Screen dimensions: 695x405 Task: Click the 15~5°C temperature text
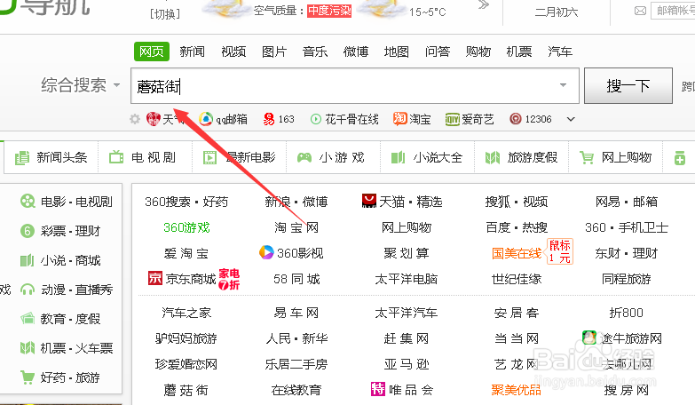tap(428, 12)
